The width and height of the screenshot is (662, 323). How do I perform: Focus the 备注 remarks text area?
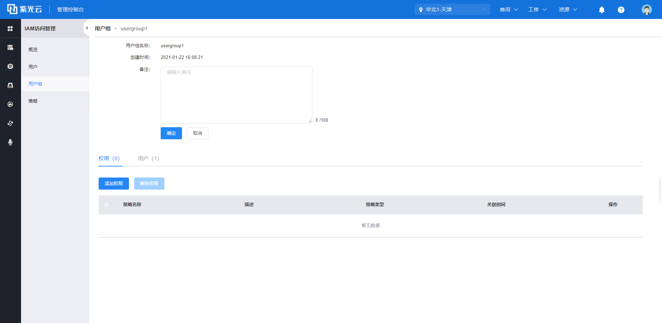[236, 95]
